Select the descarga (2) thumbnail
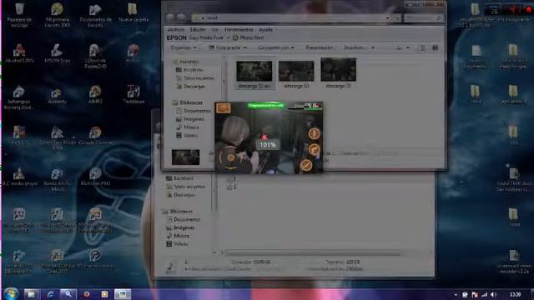The width and height of the screenshot is (534, 300). point(296,74)
